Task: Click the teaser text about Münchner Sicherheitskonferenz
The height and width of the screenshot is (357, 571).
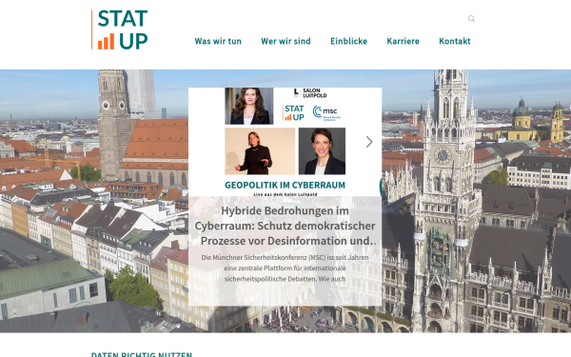Action: click(285, 268)
